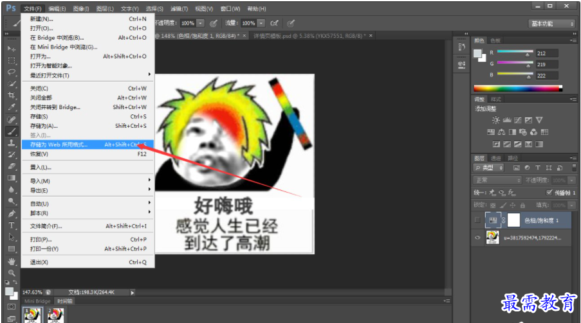Select the Move tool
The height and width of the screenshot is (323, 581).
[x=12, y=48]
